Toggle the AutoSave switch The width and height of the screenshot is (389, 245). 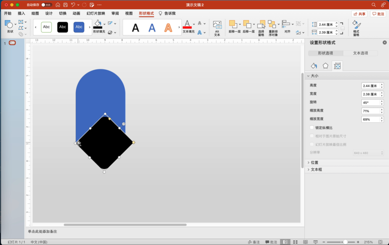(46, 5)
